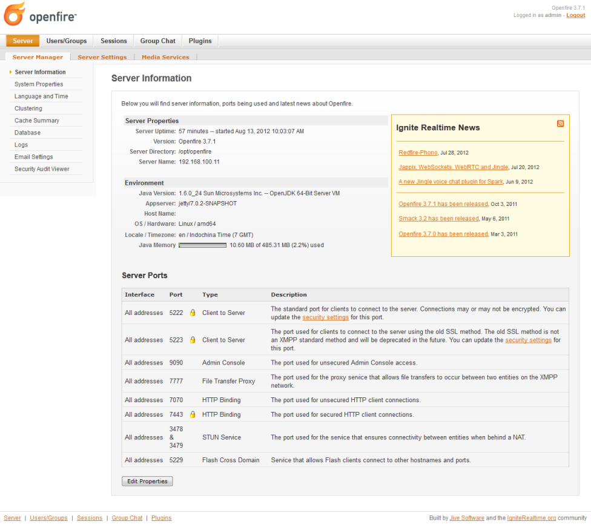Click the footer Sessions link
The image size is (591, 527).
[x=90, y=517]
